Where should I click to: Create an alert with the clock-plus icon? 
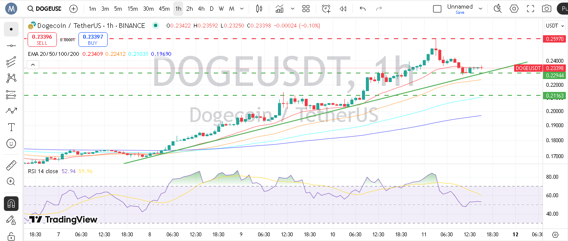coord(326,9)
